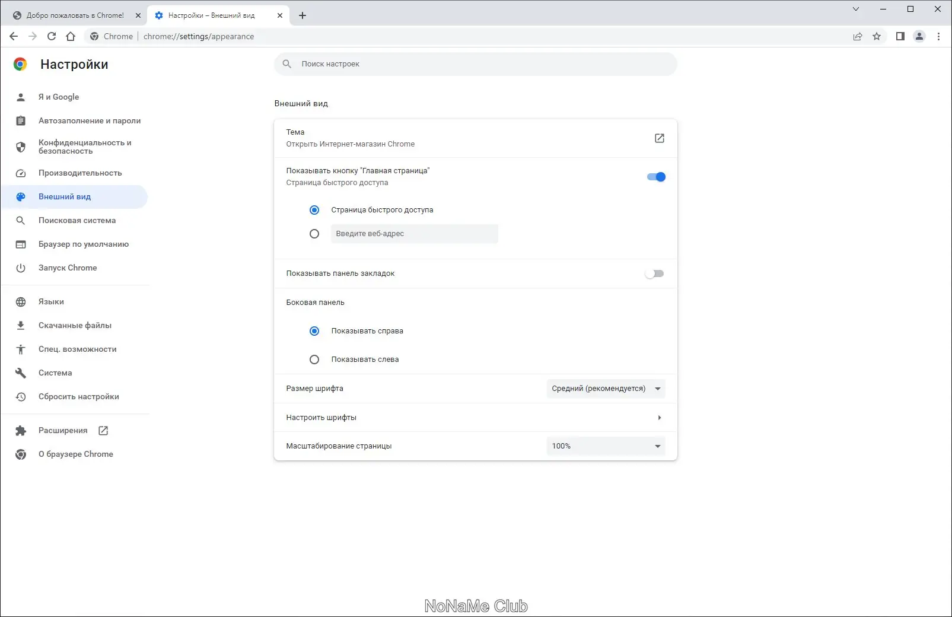Disable the "Показывать кнопку Главная страница" switch
952x617 pixels.
pos(655,176)
